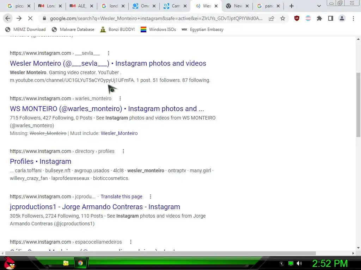Open Extensions puzzle menu
Image resolution: width=361 pixels, height=270 pixels.
pos(319,18)
